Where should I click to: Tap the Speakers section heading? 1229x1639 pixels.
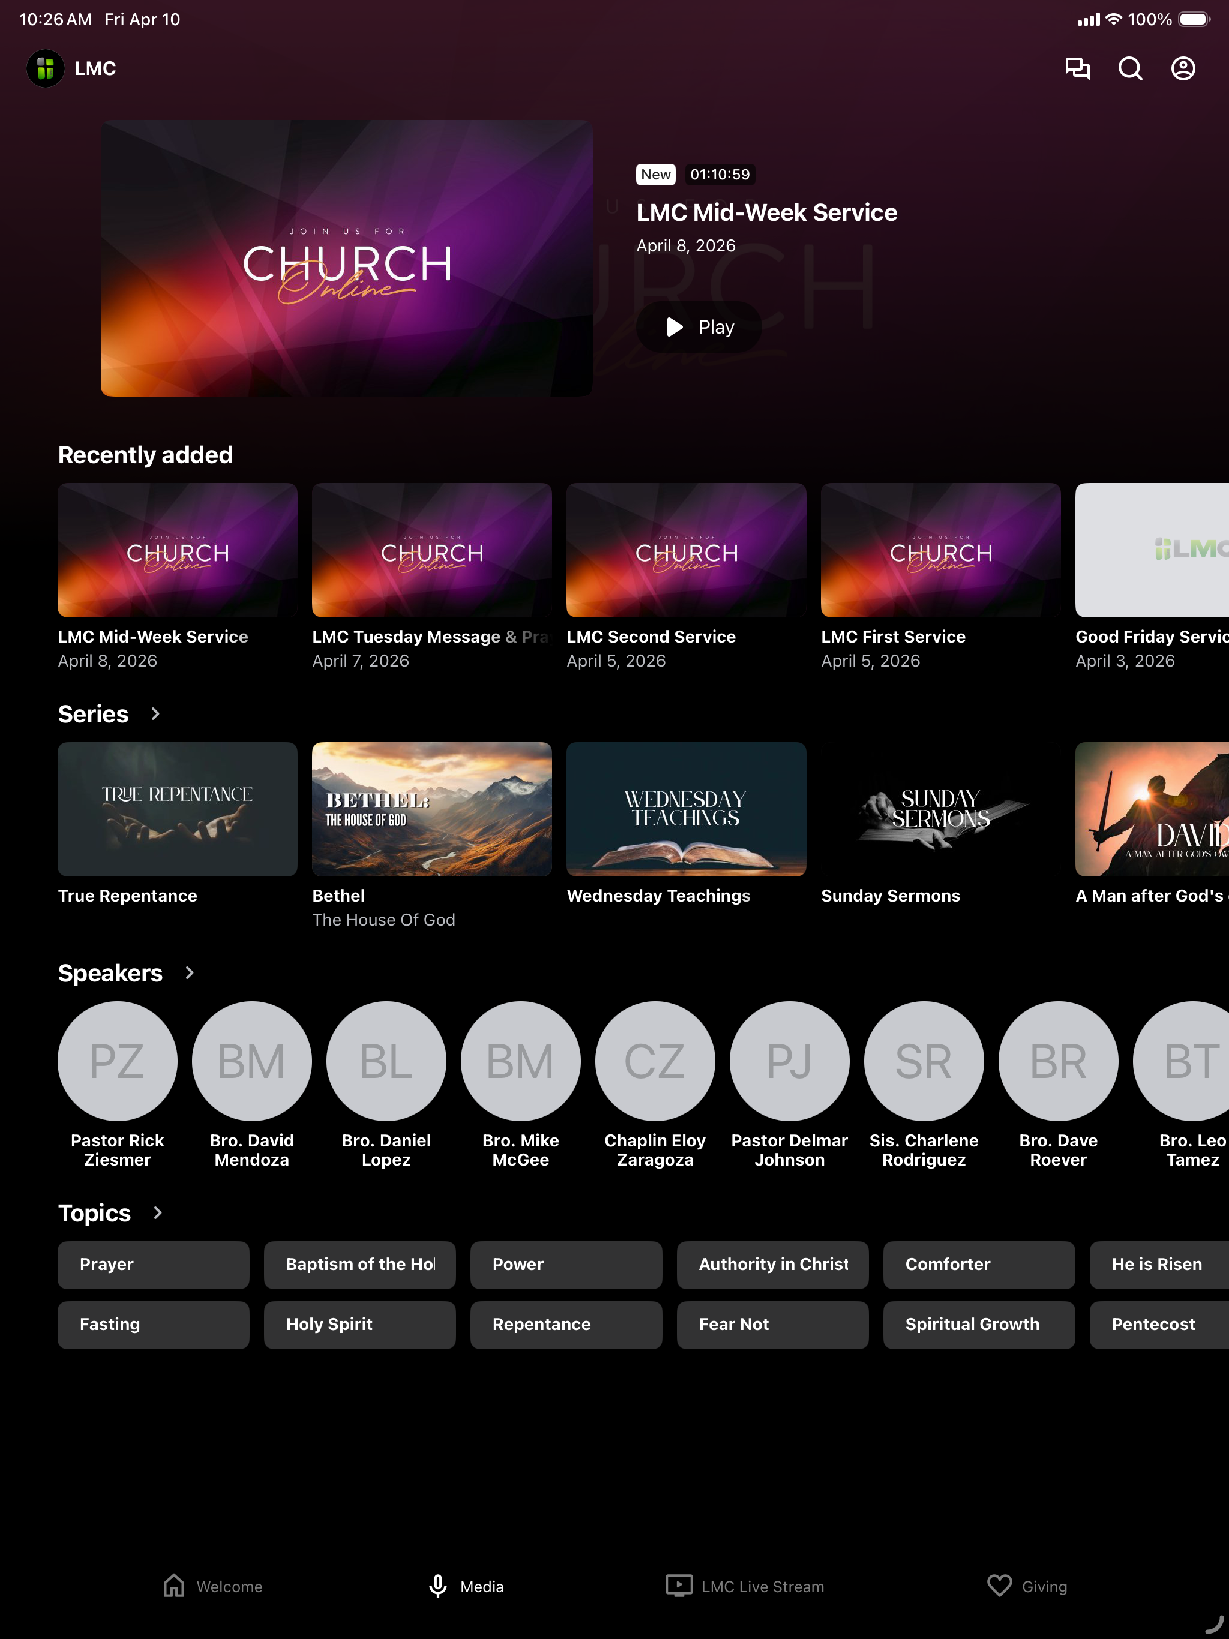coord(110,974)
